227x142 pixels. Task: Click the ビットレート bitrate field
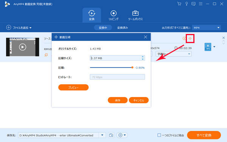click(117, 77)
